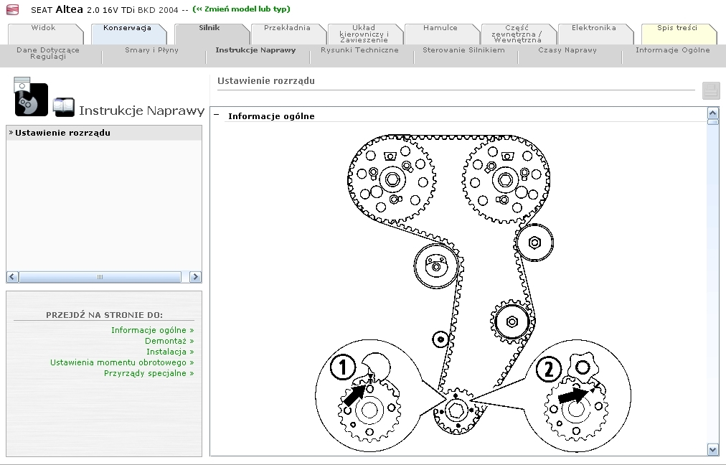Jump to Informacje ogólne link
Screen dimensions: 726x465
(152, 330)
